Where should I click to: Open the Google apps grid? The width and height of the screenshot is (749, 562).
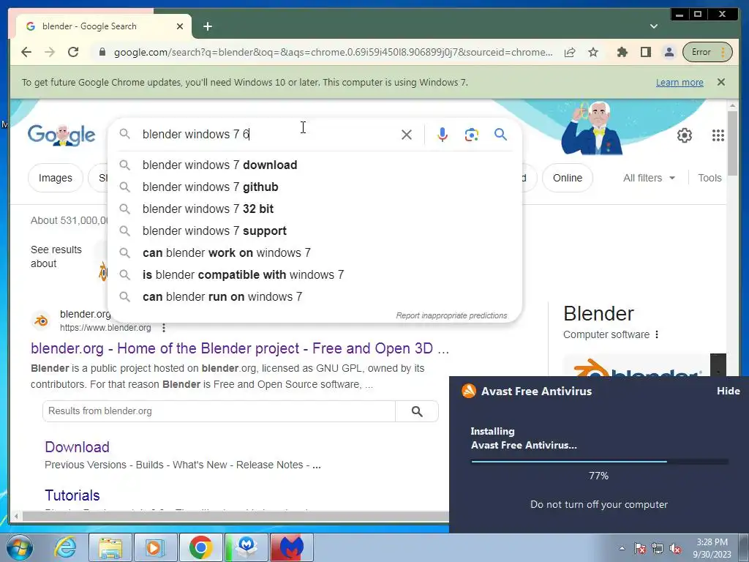point(718,135)
